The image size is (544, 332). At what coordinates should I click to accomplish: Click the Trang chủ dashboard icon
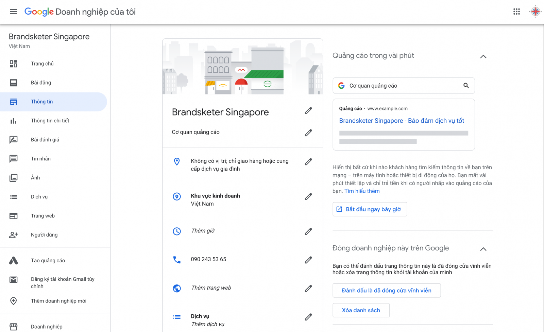click(13, 64)
